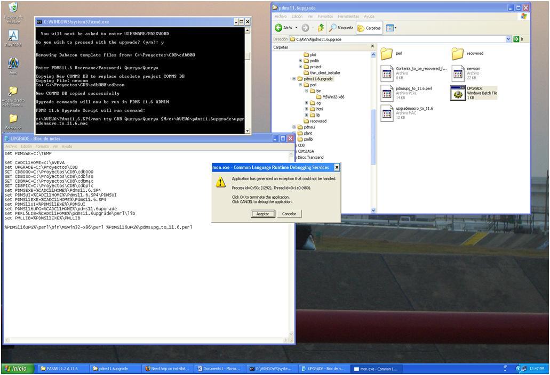Toggle the Carpetas folders pane button
The image size is (550, 375).
[x=369, y=28]
